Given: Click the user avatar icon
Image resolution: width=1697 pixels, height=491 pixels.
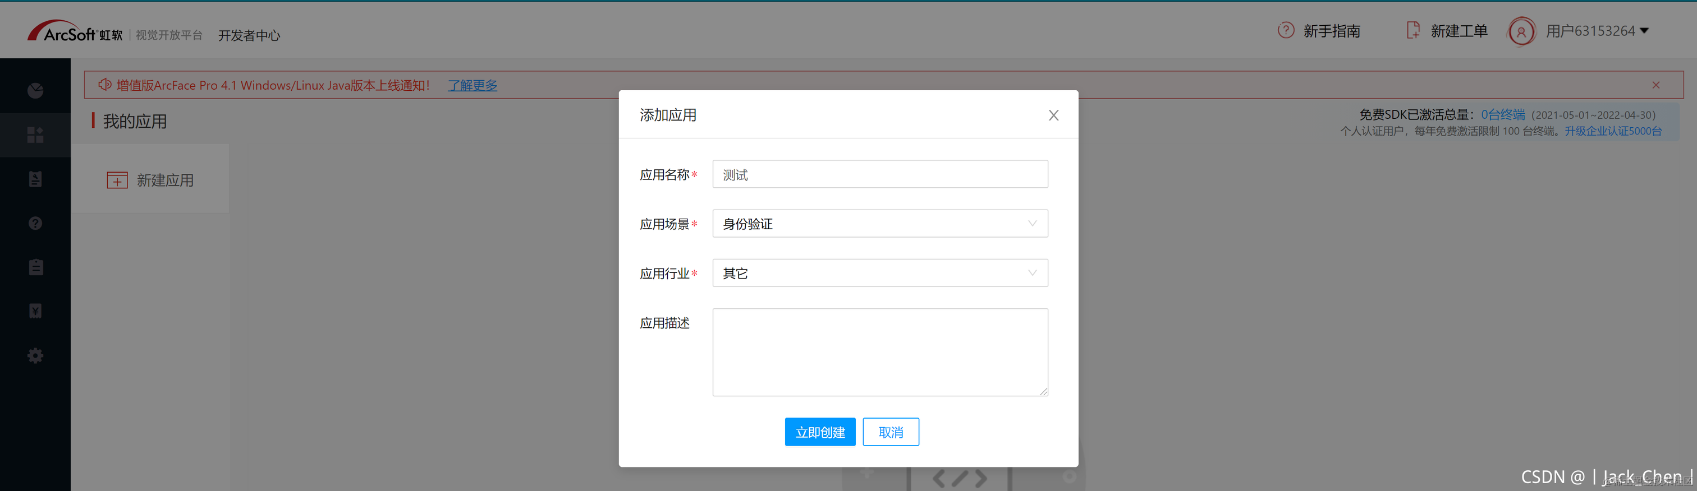Looking at the screenshot, I should point(1521,31).
